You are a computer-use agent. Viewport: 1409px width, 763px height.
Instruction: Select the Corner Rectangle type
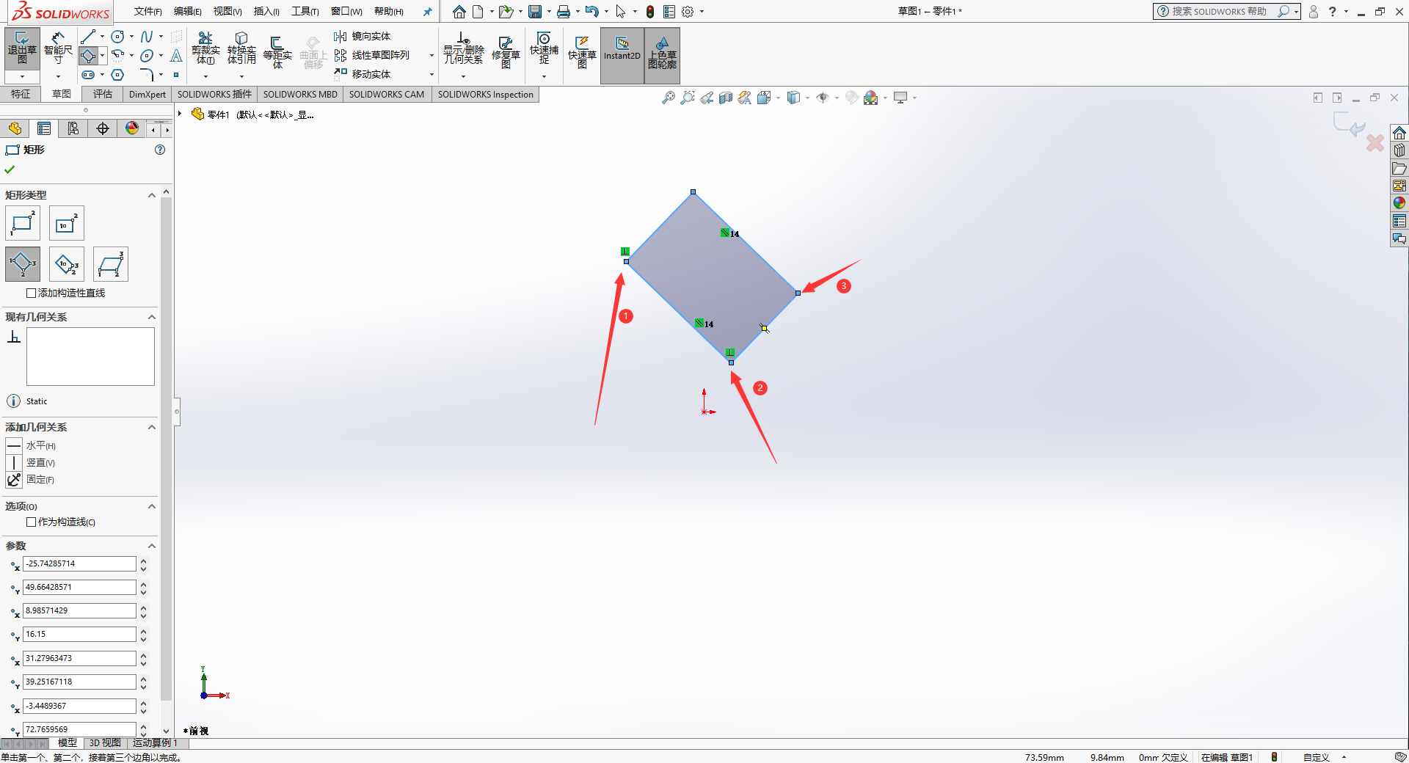[23, 223]
